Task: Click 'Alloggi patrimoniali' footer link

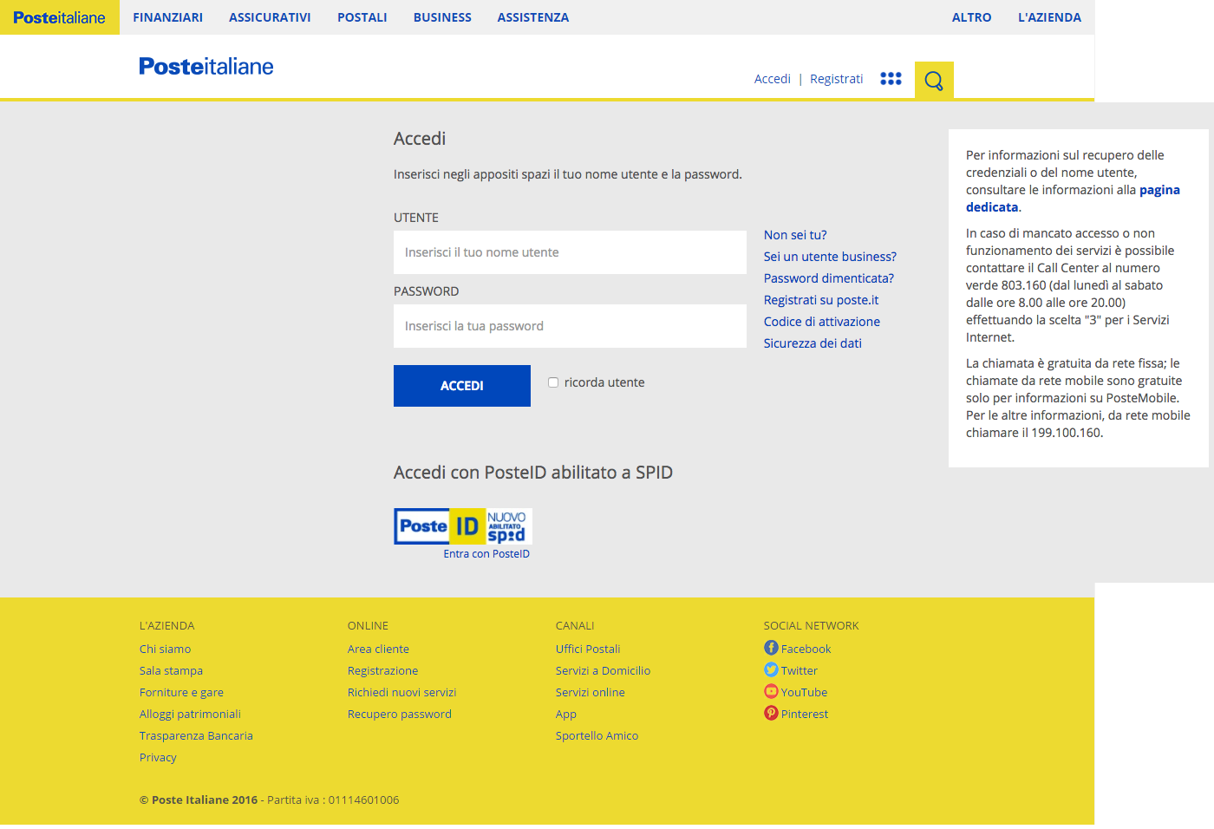Action: (x=190, y=714)
